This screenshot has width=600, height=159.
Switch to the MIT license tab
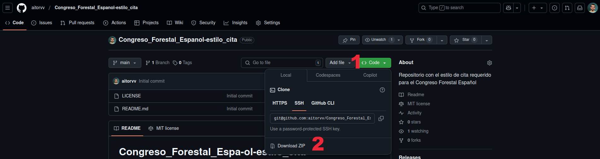point(164,128)
